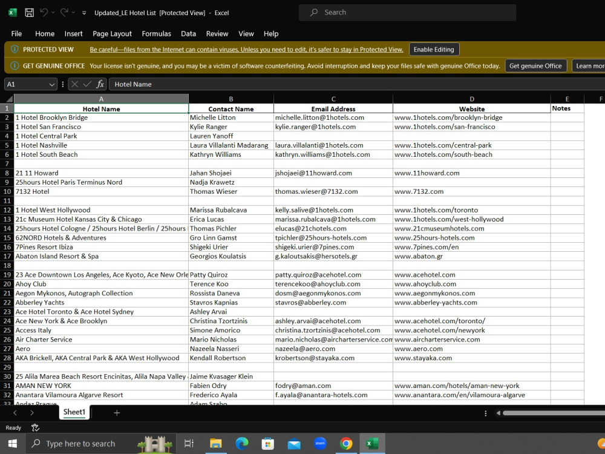Open the Windows Start menu
605x454 pixels.
coord(12,444)
